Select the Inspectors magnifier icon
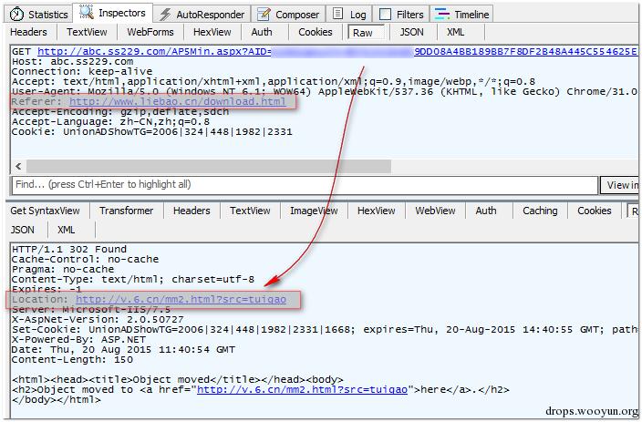The width and height of the screenshot is (642, 422). 86,13
